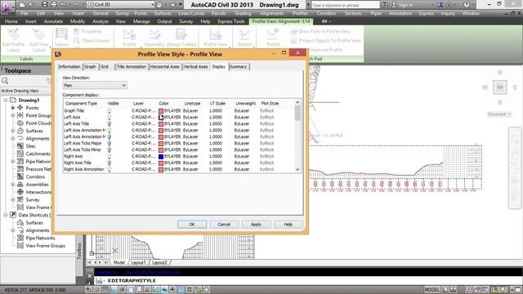Image resolution: width=523 pixels, height=294 pixels.
Task: Expand the Alignments node under Drawing1
Action: click(x=13, y=138)
